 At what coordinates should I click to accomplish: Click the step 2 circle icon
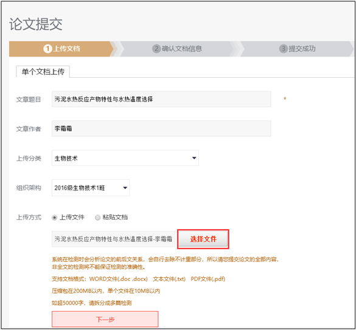[156, 49]
